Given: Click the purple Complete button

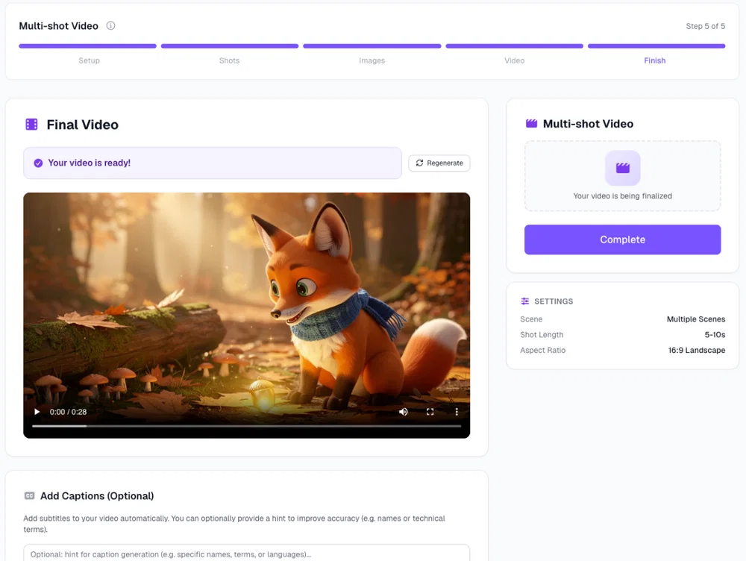Looking at the screenshot, I should coord(622,239).
